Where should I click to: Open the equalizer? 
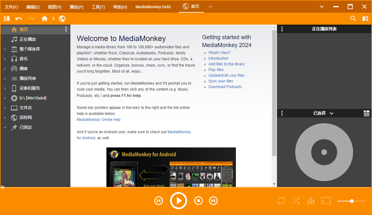(x=311, y=200)
